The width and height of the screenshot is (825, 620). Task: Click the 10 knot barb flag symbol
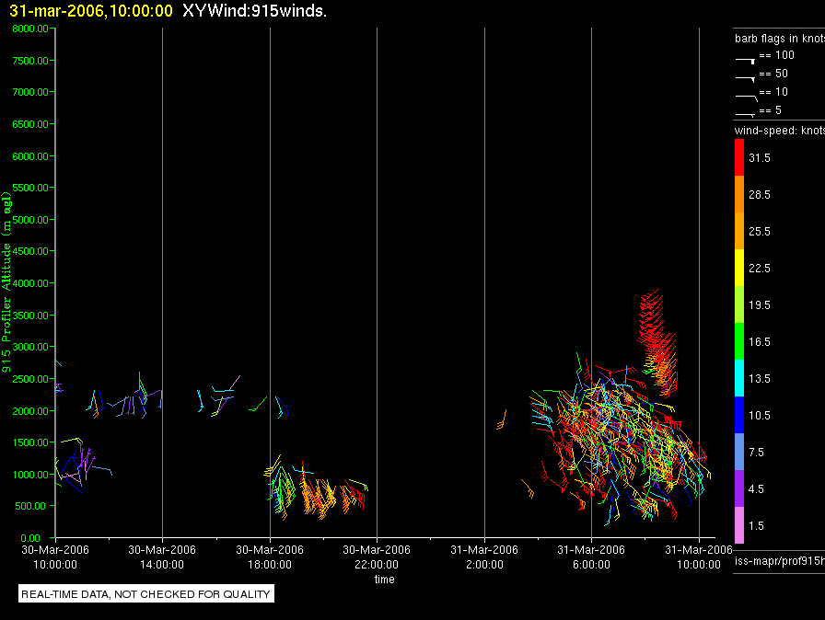click(746, 98)
